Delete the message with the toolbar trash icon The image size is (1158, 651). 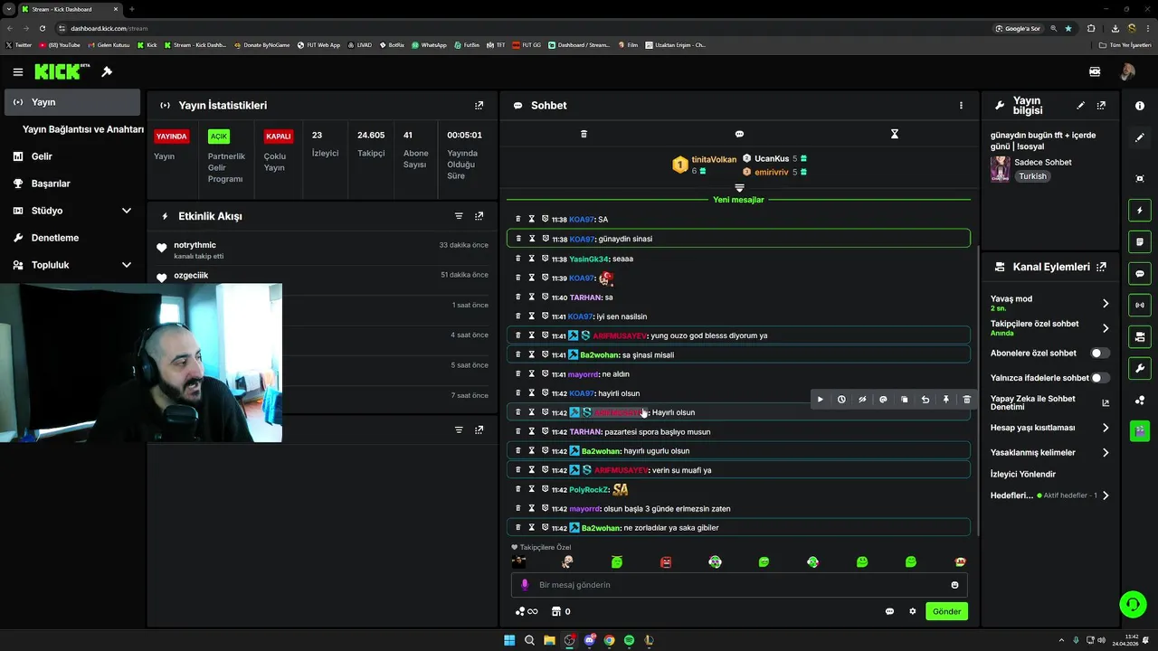966,400
